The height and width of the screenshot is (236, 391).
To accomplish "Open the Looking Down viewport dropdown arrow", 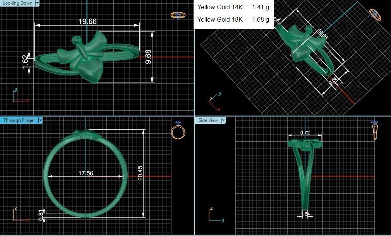I will pos(37,3).
